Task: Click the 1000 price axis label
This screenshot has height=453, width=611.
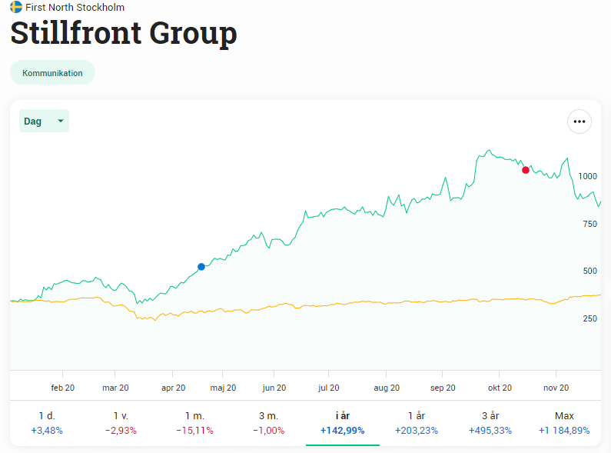Action: [587, 176]
